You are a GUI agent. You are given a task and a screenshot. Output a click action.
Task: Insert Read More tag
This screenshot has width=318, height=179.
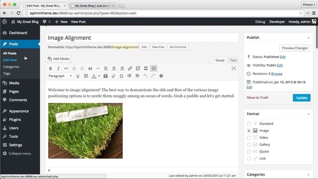pos(146,69)
